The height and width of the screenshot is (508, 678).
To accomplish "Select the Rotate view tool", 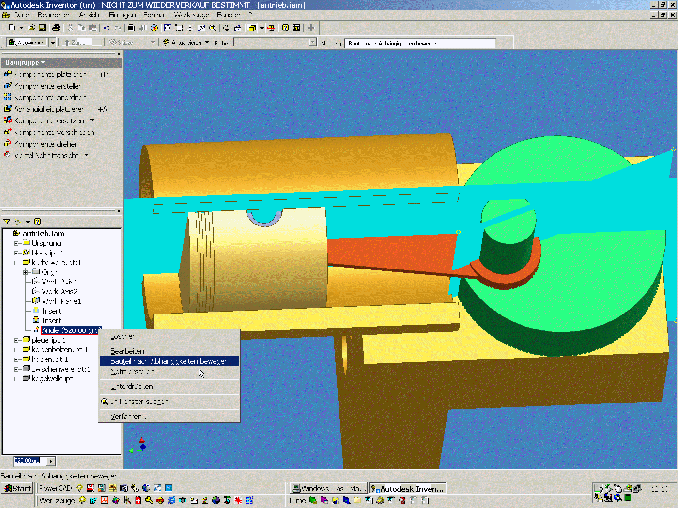I will 227,28.
